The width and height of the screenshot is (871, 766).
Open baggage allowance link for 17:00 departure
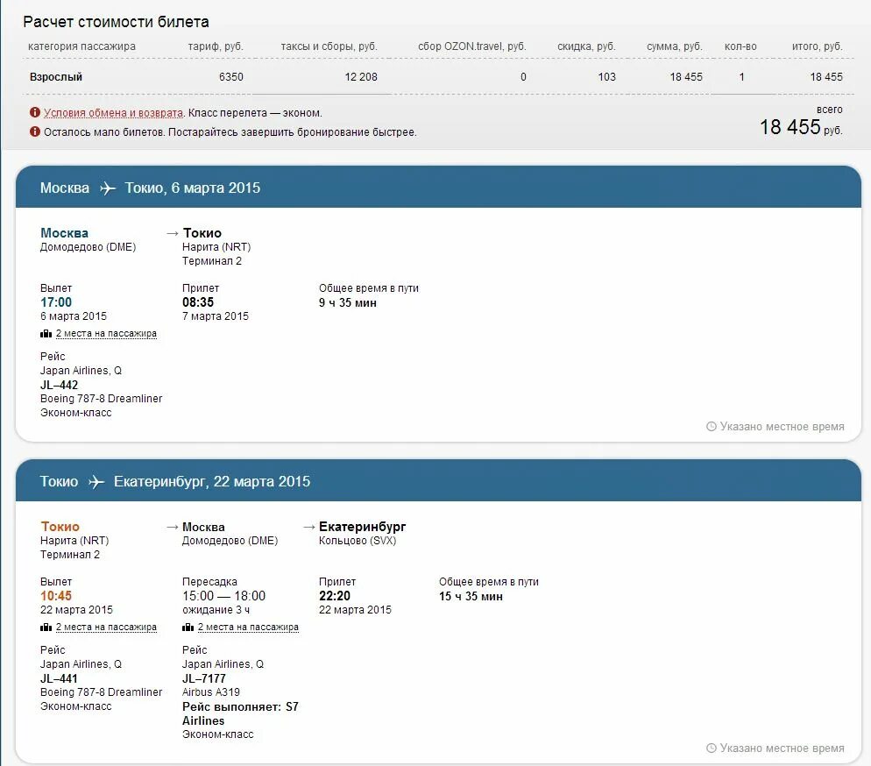106,333
